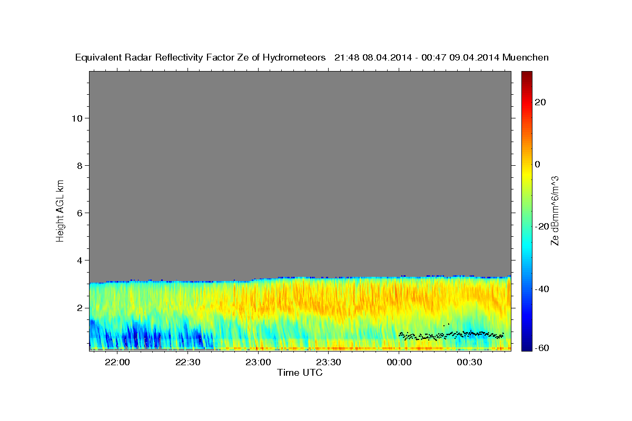Click the height tick label 8

80,165
